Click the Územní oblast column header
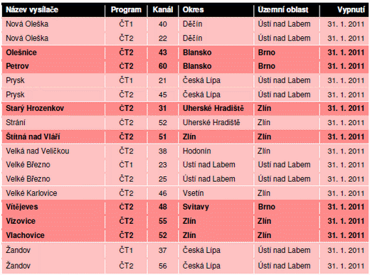370x275 pixels. click(283, 10)
